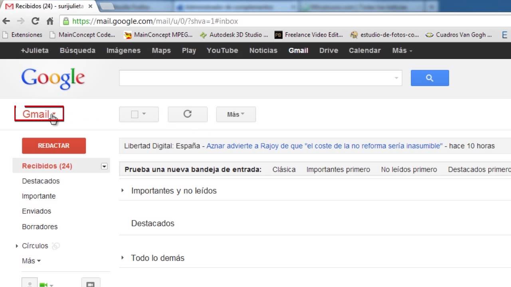The height and width of the screenshot is (287, 511).
Task: Open Drive from the top navigation bar
Action: (x=328, y=50)
